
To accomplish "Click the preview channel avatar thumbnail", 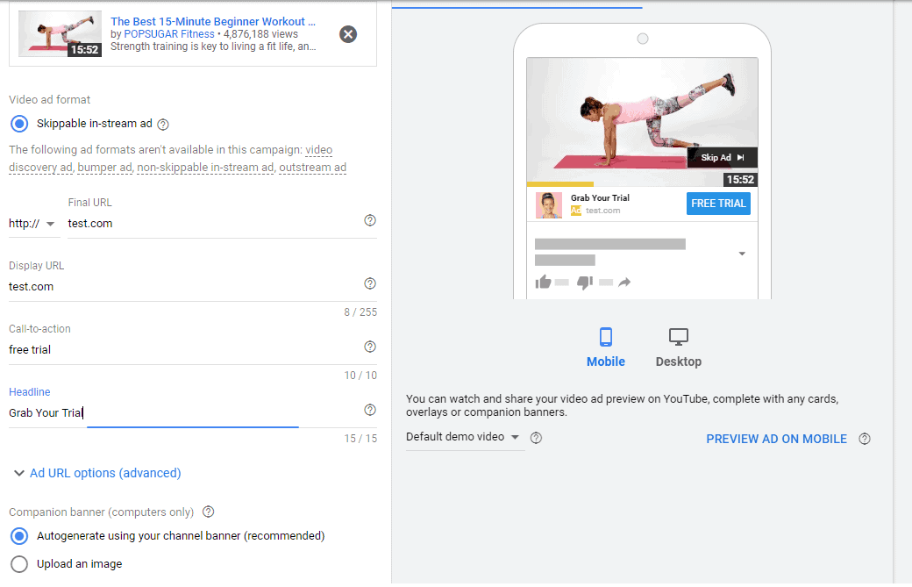I will [x=548, y=204].
